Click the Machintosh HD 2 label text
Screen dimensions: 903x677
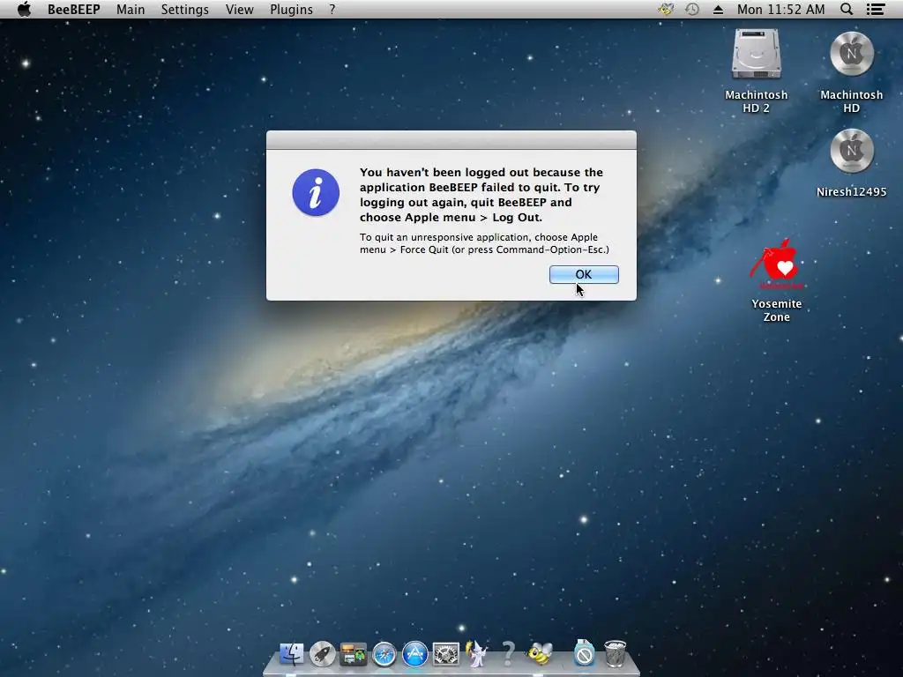point(756,101)
